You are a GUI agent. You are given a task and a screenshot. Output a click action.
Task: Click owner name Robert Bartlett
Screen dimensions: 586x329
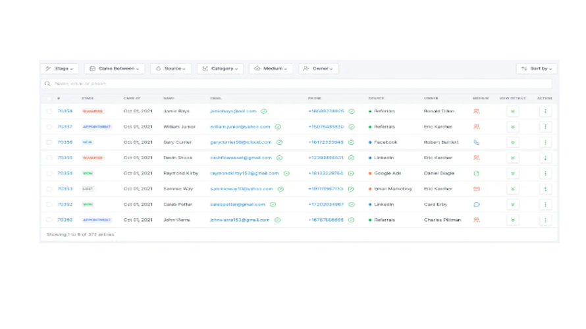(441, 142)
